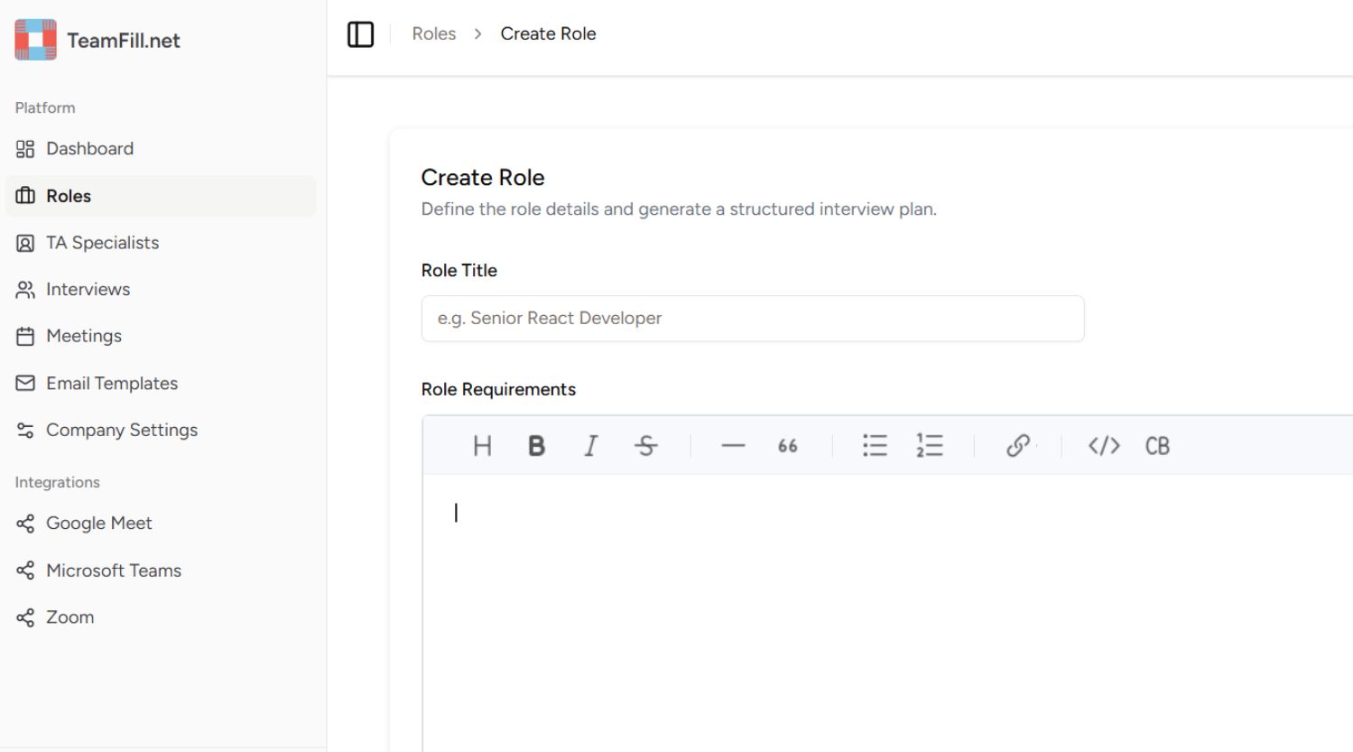Screen dimensions: 1353x752
Task: Apply Italic formatting
Action: (x=590, y=445)
